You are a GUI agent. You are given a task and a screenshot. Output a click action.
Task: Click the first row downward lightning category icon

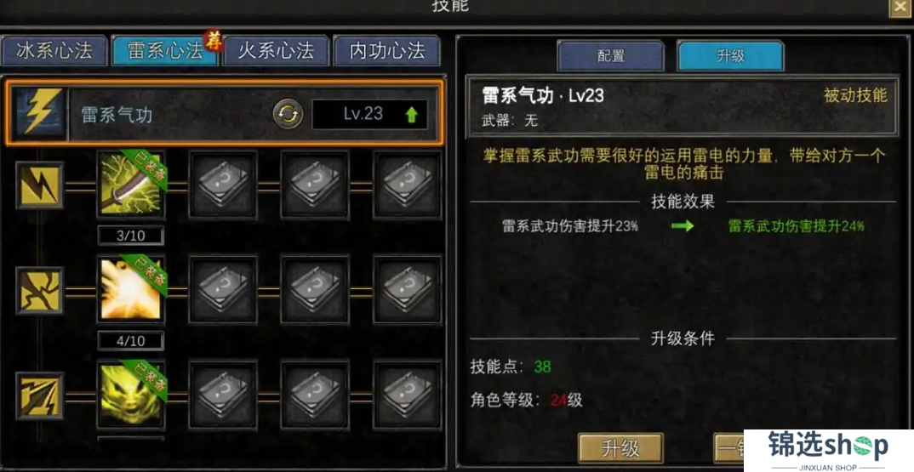pos(40,185)
